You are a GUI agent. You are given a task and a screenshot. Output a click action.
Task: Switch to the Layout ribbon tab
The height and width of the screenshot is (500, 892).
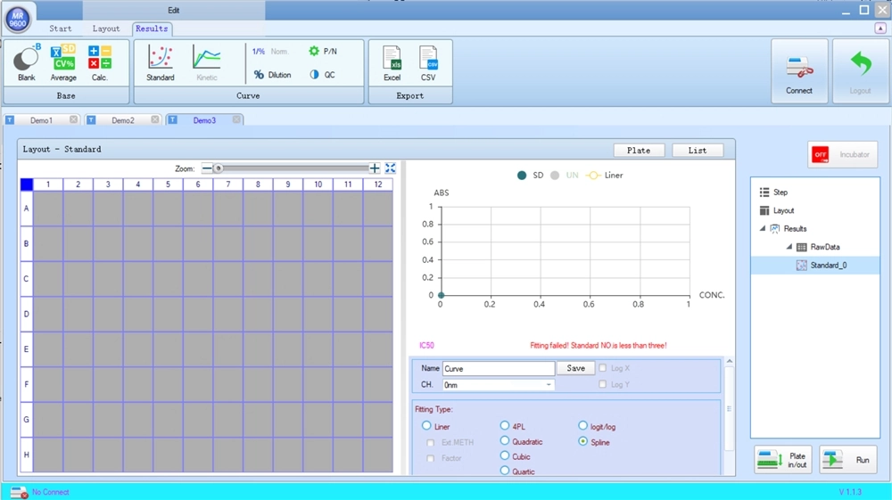coord(106,29)
